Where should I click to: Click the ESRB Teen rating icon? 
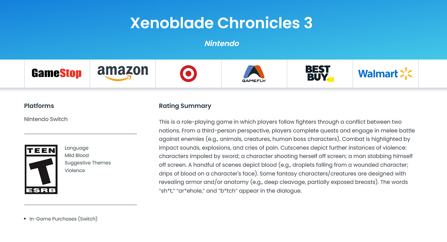pos(41,169)
